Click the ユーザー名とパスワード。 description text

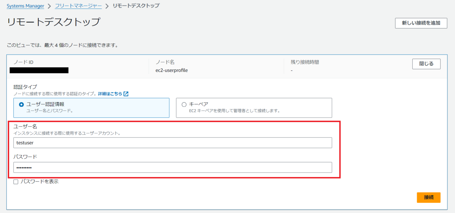49,111
